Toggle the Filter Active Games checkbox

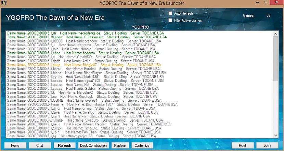pos(170,20)
